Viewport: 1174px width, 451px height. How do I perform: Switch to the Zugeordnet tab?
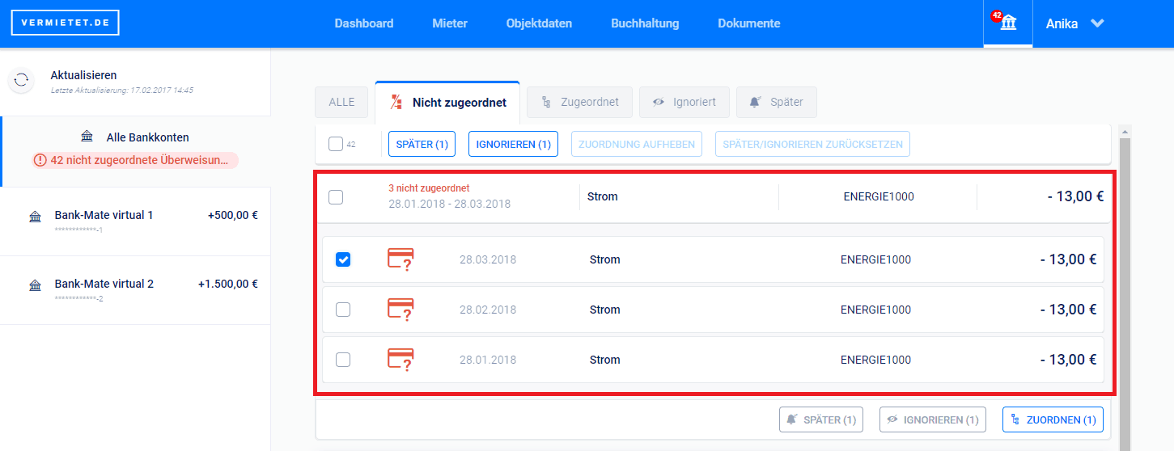579,103
